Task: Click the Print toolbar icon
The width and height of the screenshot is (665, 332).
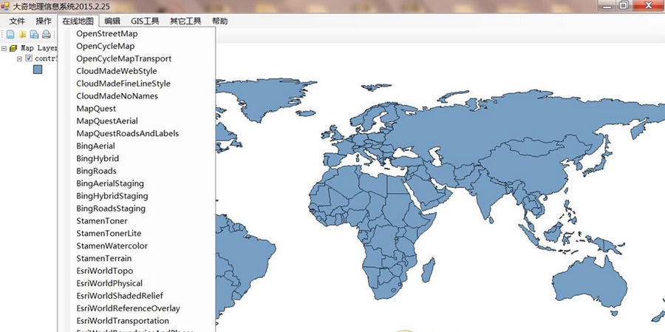Action: pyautogui.click(x=47, y=35)
